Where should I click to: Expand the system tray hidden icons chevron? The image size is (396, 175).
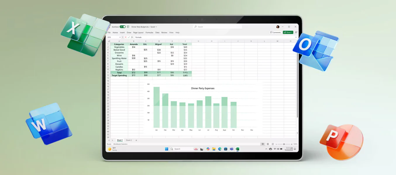(x=266, y=149)
